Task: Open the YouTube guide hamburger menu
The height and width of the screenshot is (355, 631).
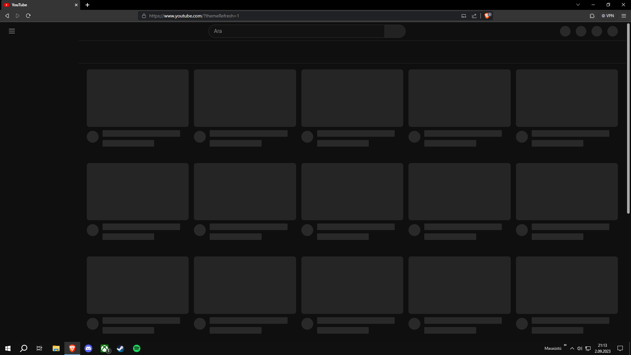Action: click(x=12, y=31)
